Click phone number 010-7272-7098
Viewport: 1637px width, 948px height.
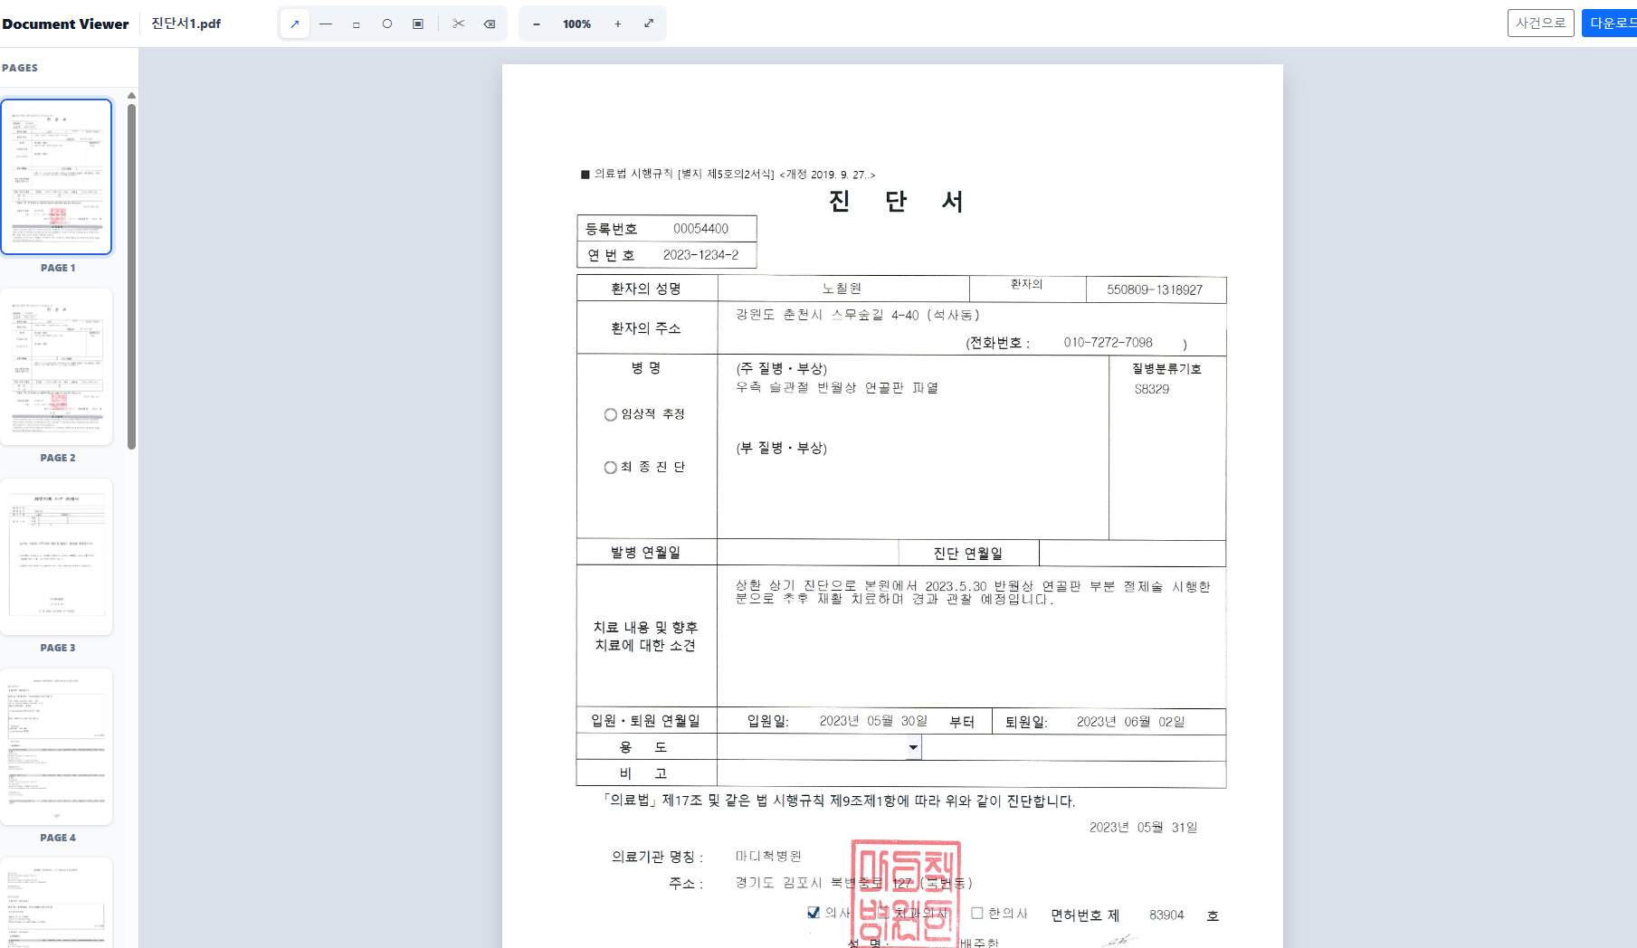[1108, 342]
